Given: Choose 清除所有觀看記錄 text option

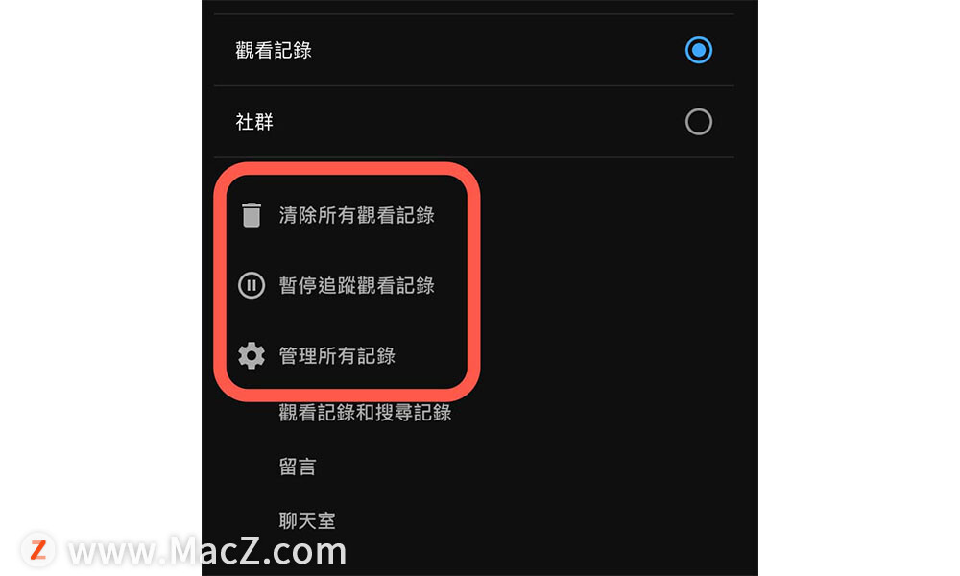Looking at the screenshot, I should point(356,215).
